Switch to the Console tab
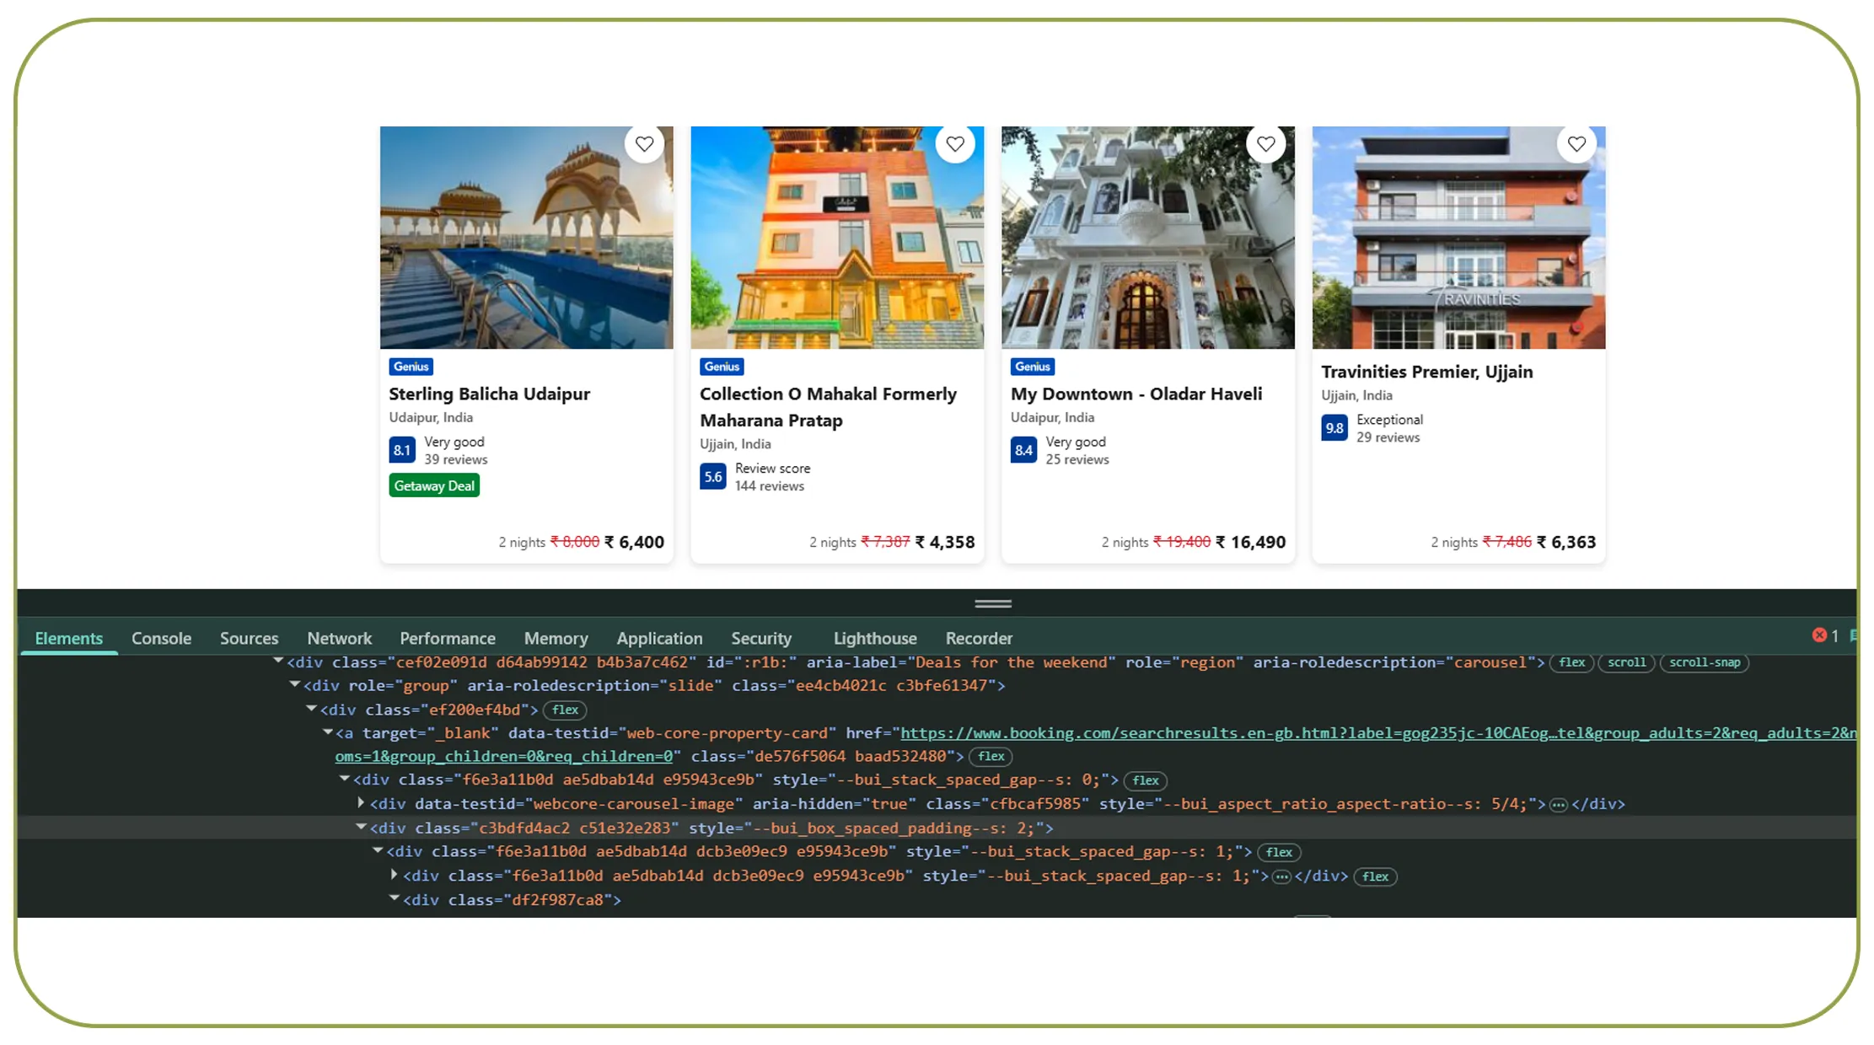The width and height of the screenshot is (1874, 1045). click(161, 638)
